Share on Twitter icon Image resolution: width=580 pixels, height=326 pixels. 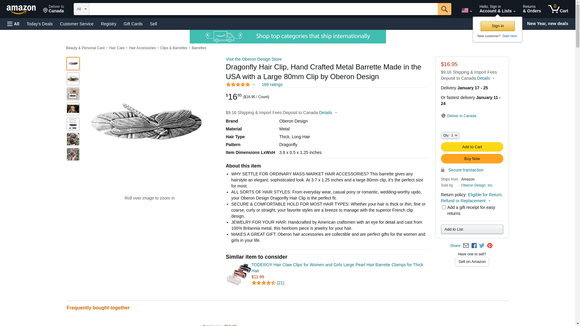pos(482,246)
